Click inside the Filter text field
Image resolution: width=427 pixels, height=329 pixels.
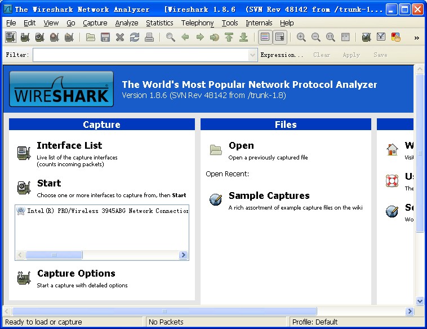(x=141, y=55)
